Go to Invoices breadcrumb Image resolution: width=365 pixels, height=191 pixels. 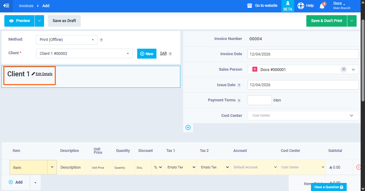[x=26, y=6]
